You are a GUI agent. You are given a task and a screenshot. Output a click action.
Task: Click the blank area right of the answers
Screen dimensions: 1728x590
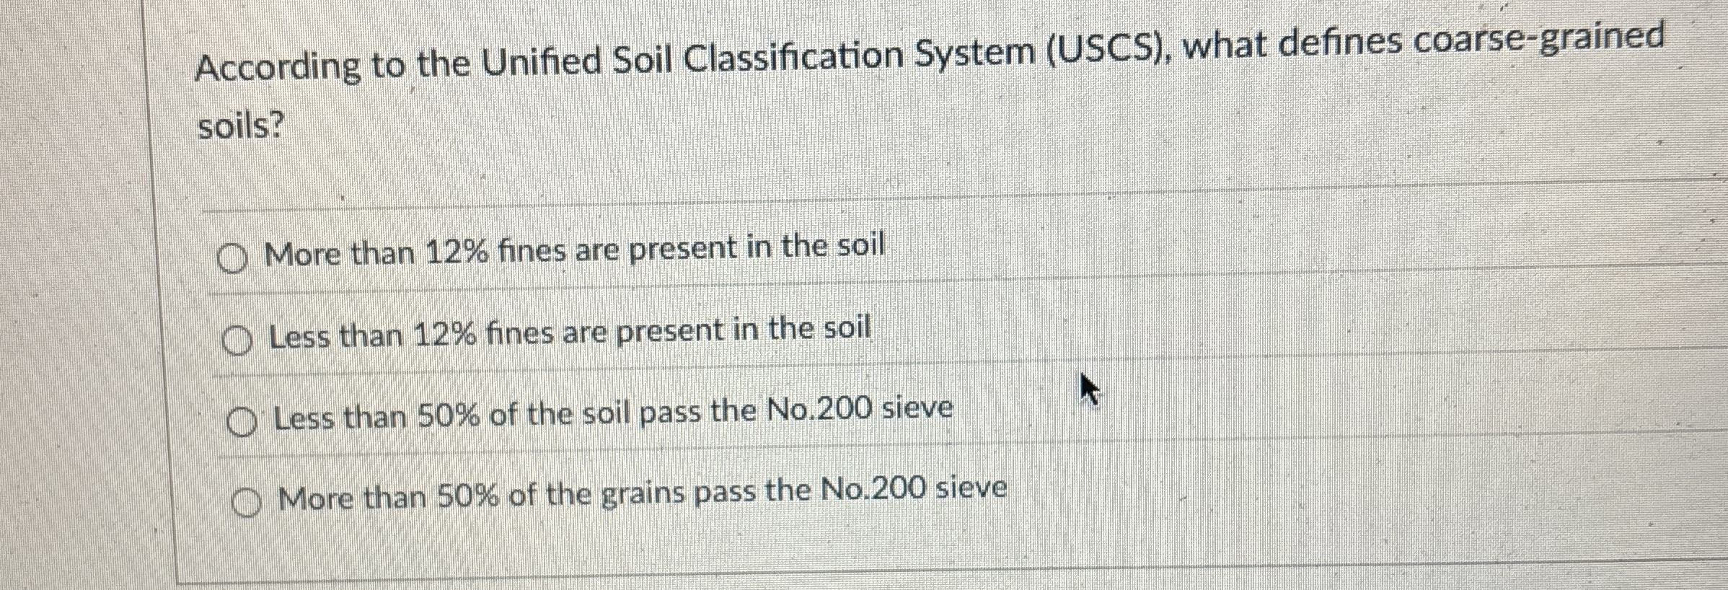1370,361
